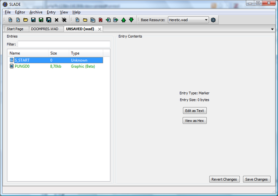Viewport: 278px width, 196px height.
Task: Click the Rename Entry icon
Action: (93, 20)
